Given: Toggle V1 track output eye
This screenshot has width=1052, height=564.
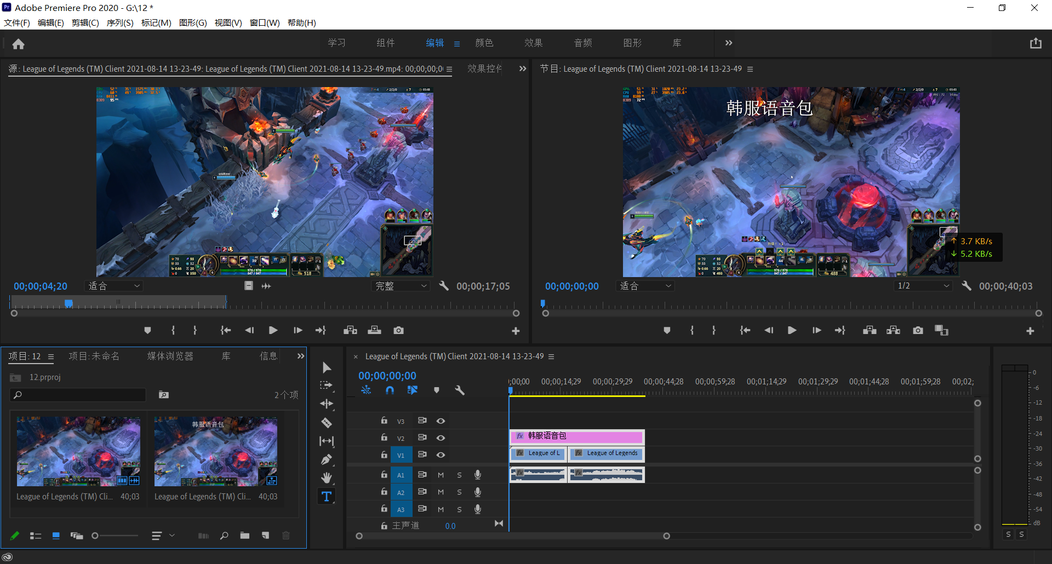Looking at the screenshot, I should point(441,455).
